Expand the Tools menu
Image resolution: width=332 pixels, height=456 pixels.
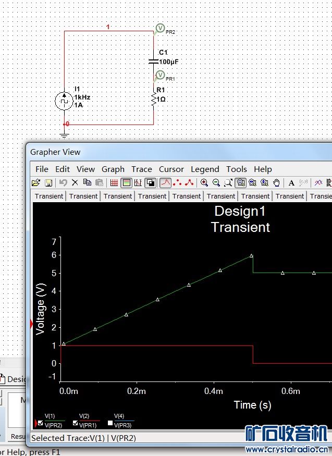coord(236,169)
